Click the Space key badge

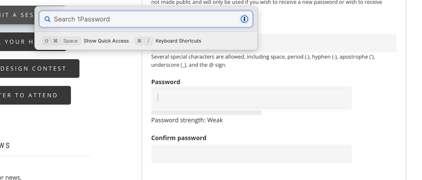click(70, 41)
